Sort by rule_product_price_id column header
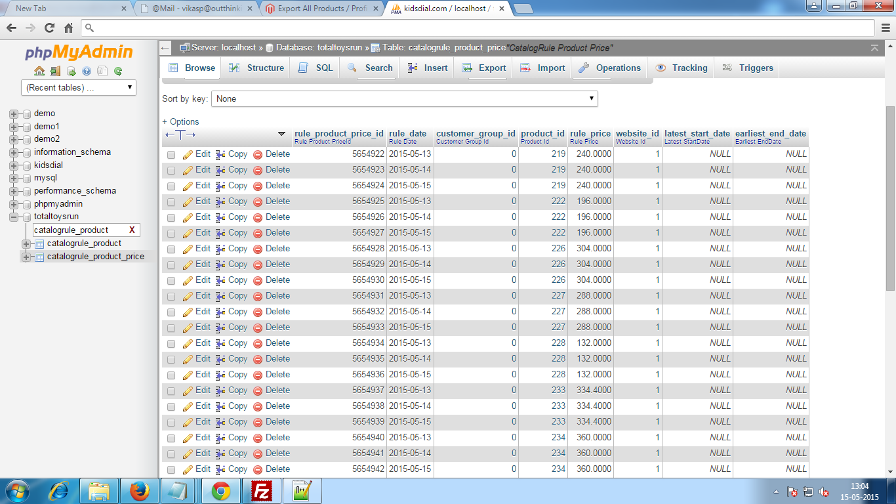896x504 pixels. [x=339, y=133]
